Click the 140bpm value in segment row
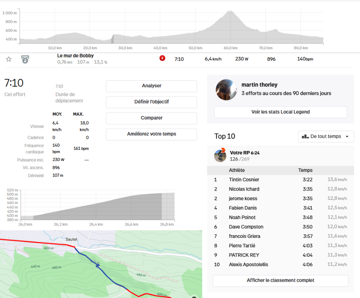360x298 pixels. point(305,59)
